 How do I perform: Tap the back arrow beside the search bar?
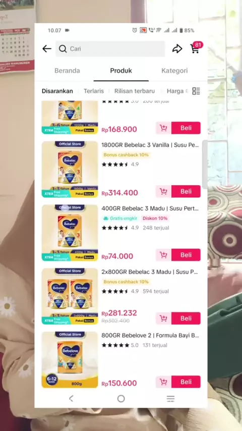click(47, 48)
